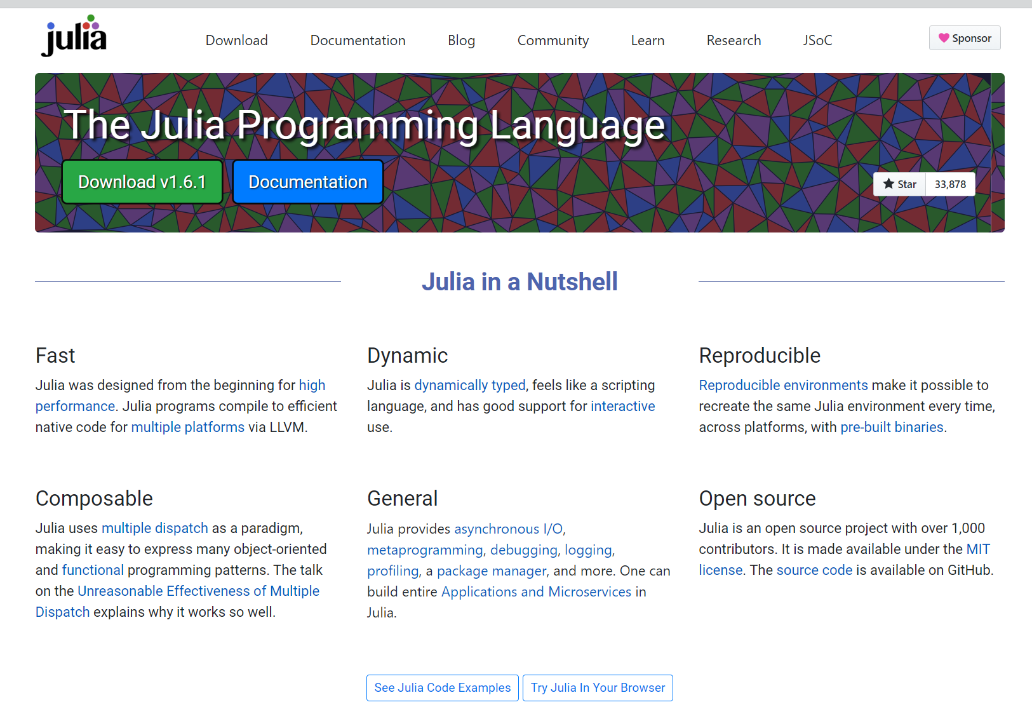Follow the multiple platforms link
The image size is (1032, 714).
[187, 428]
